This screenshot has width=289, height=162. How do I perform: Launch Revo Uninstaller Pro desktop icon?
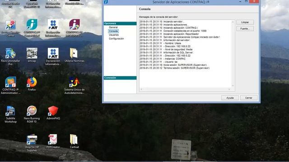pos(10,57)
